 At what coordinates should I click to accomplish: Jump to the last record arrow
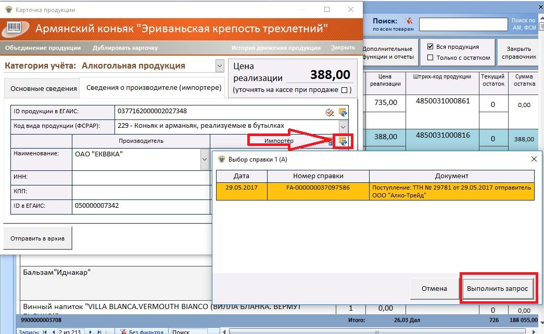coord(100,331)
